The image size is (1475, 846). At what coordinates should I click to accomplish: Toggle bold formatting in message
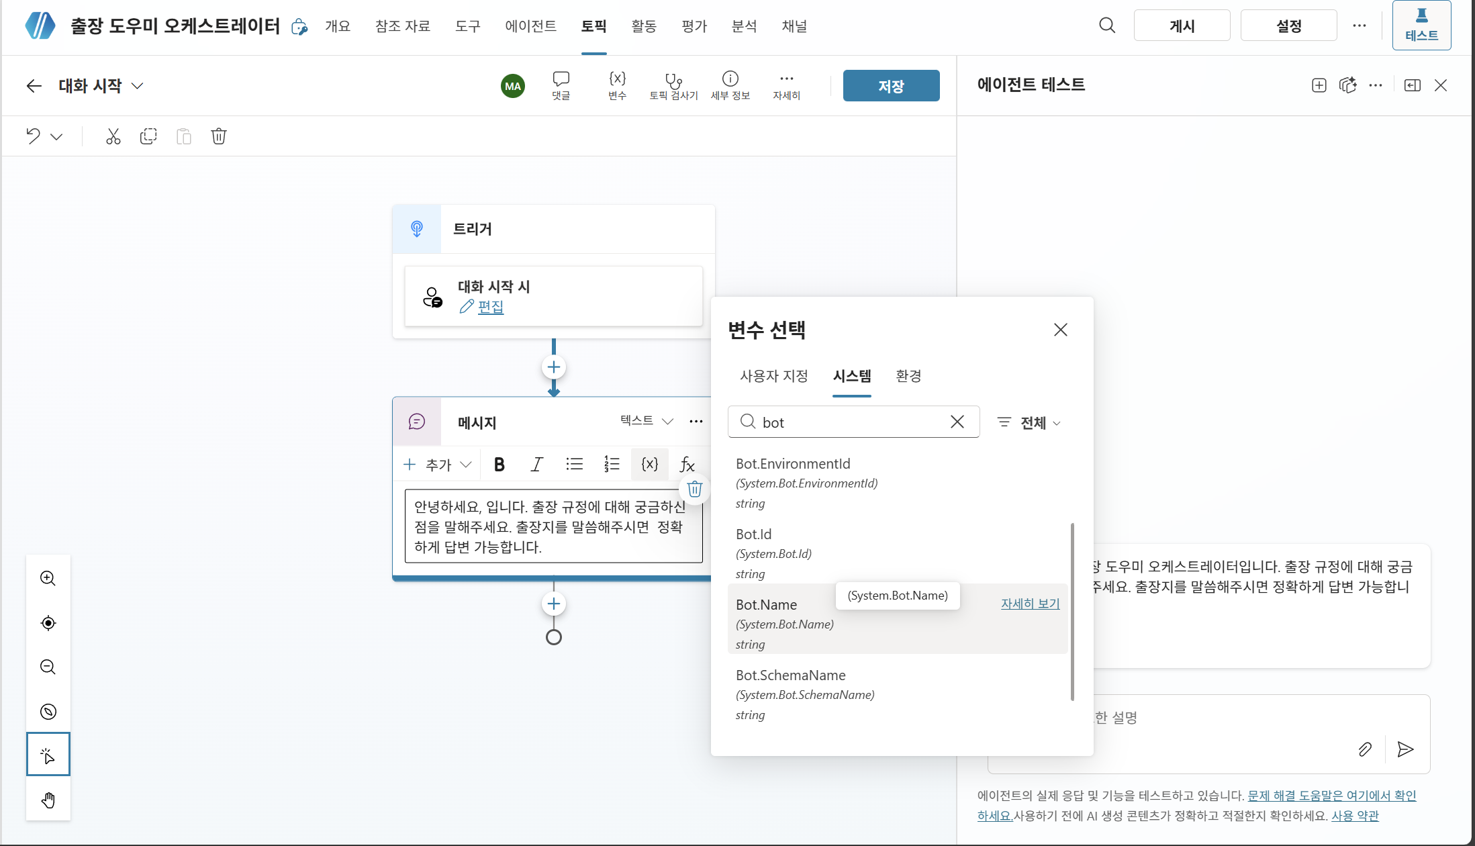coord(499,465)
